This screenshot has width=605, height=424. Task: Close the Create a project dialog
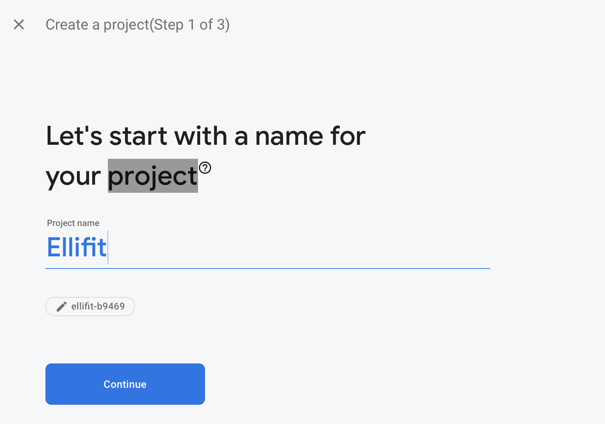click(x=19, y=24)
